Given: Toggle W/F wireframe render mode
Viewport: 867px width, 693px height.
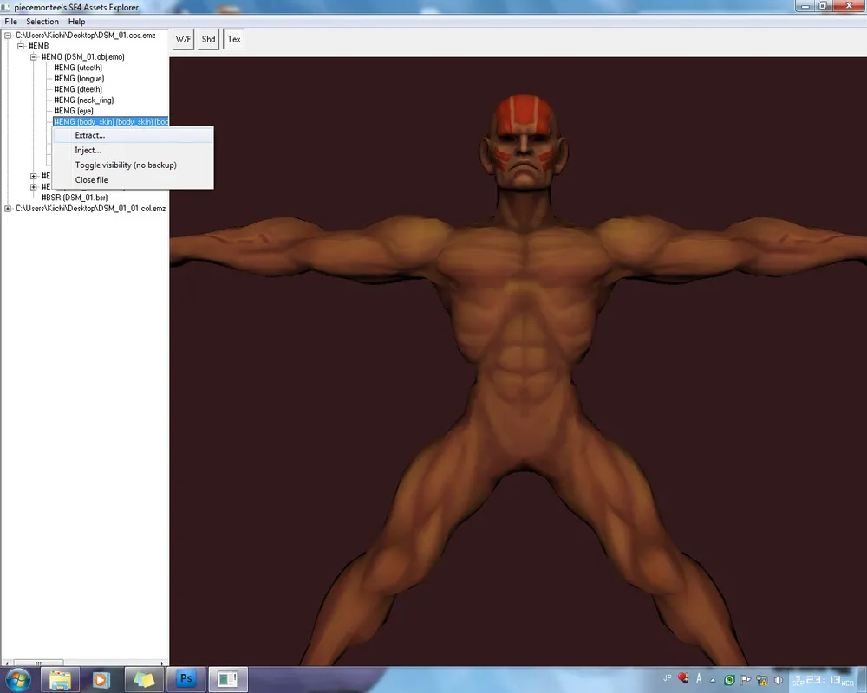Looking at the screenshot, I should pyautogui.click(x=183, y=39).
